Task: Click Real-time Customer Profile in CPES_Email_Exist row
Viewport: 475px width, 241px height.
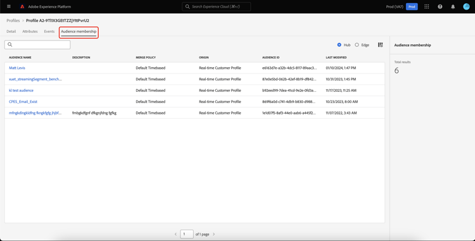Action: [220, 102]
